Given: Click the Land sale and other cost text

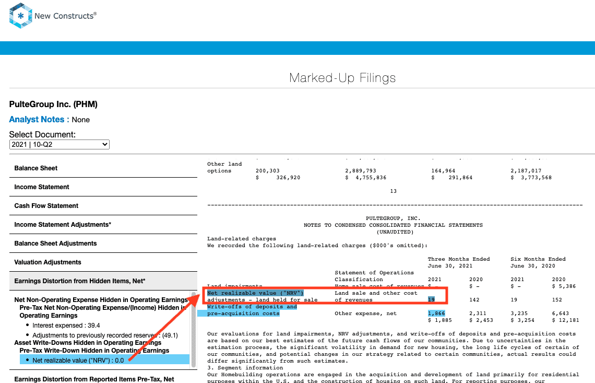Looking at the screenshot, I should [x=376, y=293].
